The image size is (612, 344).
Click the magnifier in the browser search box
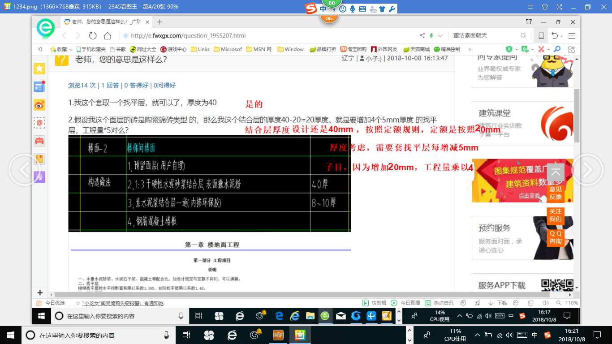point(523,36)
